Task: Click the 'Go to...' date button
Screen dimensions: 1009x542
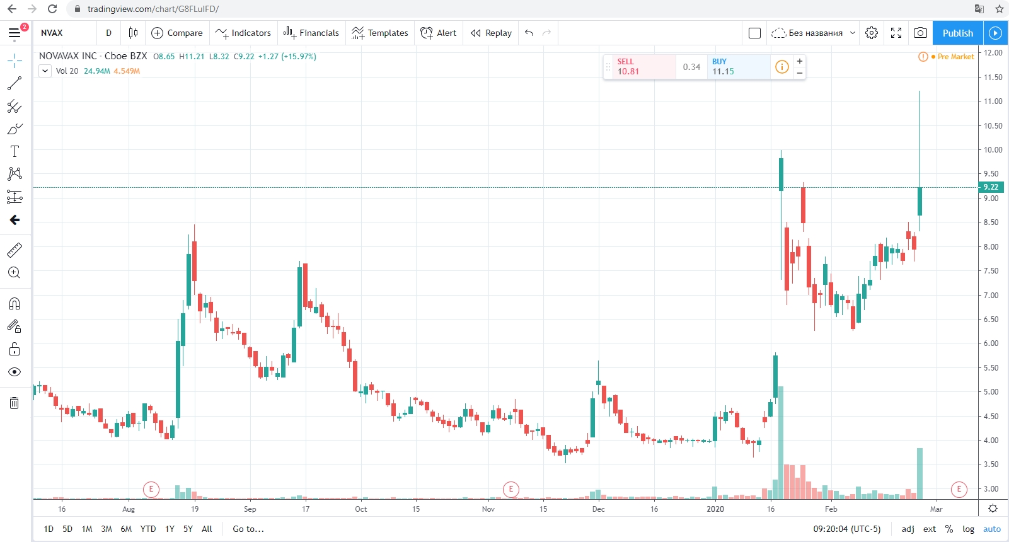Action: point(248,529)
